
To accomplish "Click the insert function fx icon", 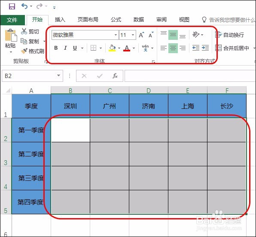I will tap(115, 76).
